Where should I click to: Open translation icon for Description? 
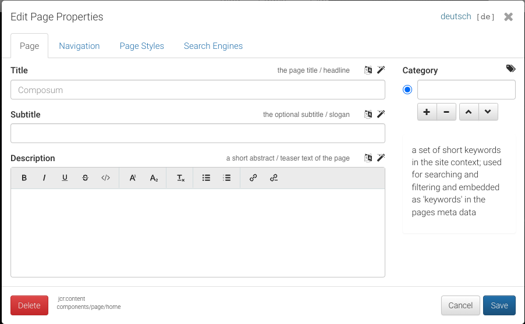click(x=368, y=158)
